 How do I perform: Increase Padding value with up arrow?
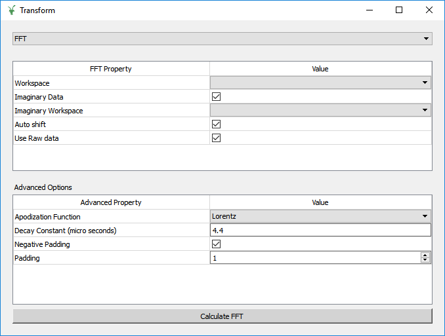tap(425, 255)
